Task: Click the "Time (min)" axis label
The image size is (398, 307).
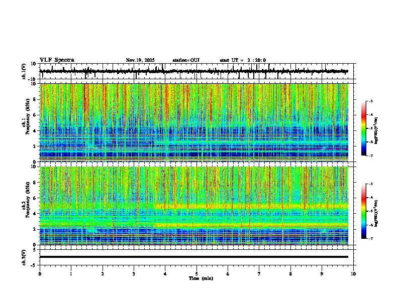Action: pos(201,278)
